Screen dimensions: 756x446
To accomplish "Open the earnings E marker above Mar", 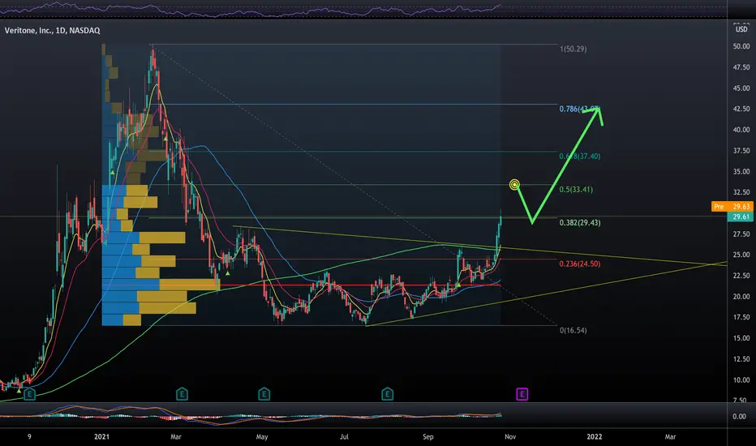I will coord(182,394).
